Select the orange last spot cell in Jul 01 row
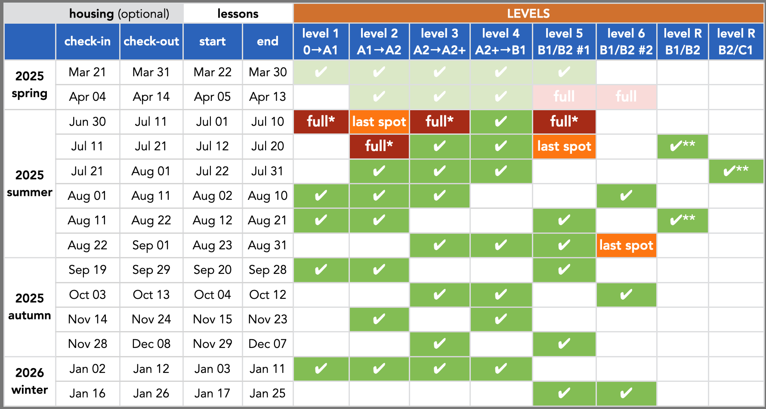Viewport: 766px width, 409px height. [379, 121]
